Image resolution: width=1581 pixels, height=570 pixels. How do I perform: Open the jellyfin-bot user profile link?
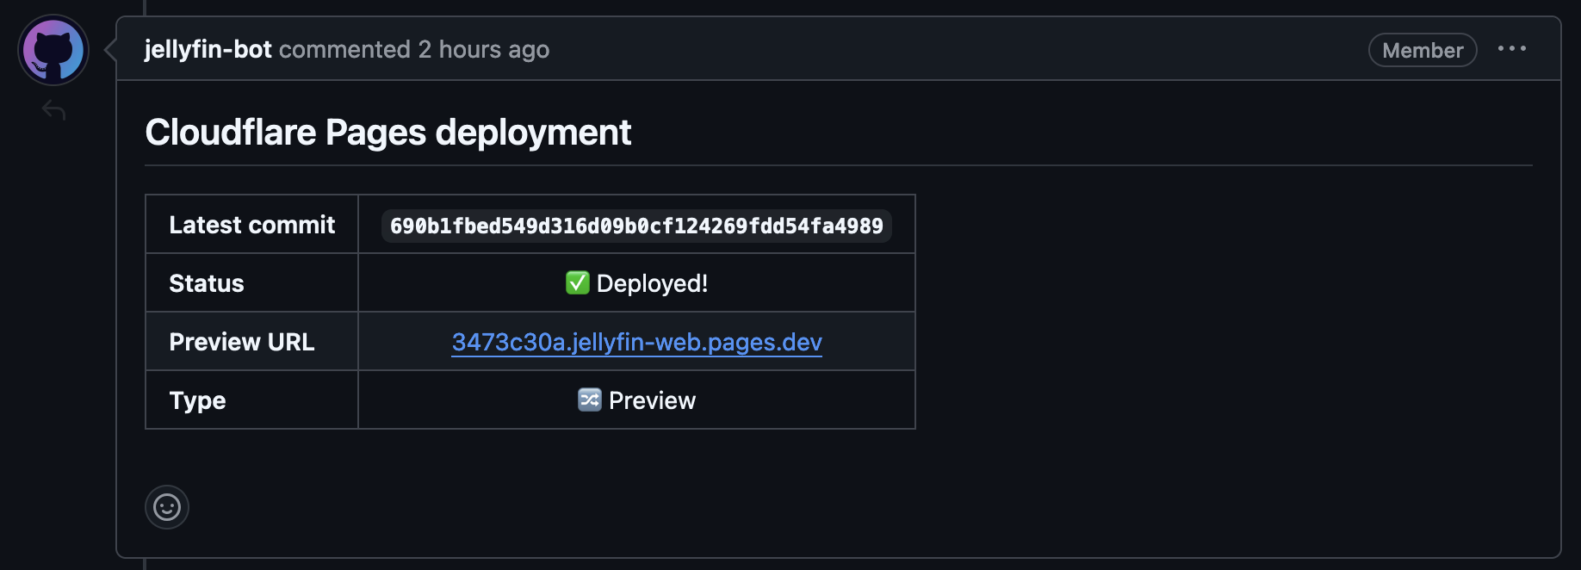(208, 50)
